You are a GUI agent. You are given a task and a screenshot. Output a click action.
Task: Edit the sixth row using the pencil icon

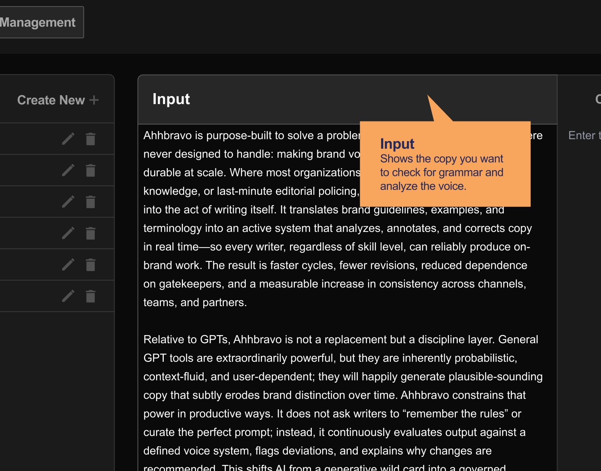click(68, 296)
